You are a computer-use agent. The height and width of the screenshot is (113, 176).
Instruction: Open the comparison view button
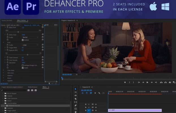[174, 82]
